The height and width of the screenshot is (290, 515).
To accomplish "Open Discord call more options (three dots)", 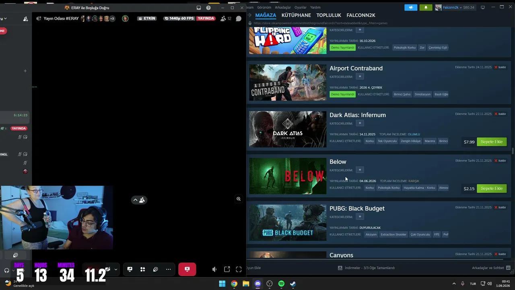I will tap(168, 269).
